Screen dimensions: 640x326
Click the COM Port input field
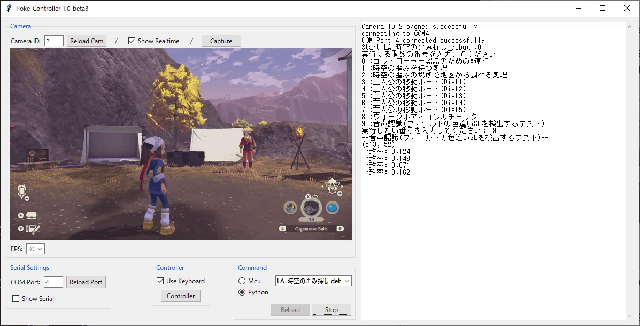(x=53, y=282)
